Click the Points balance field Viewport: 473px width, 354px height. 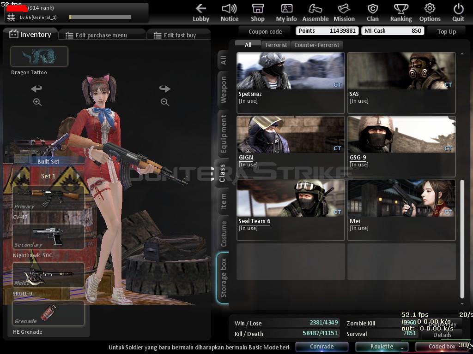pyautogui.click(x=327, y=31)
